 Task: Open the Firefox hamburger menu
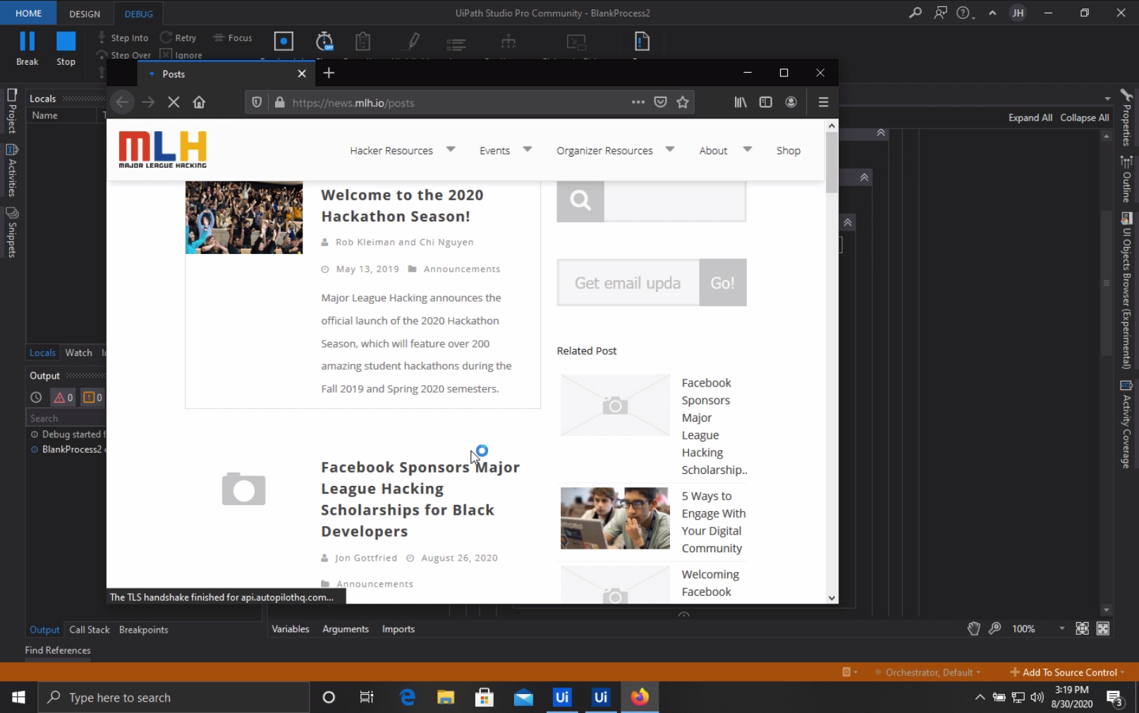click(x=823, y=102)
